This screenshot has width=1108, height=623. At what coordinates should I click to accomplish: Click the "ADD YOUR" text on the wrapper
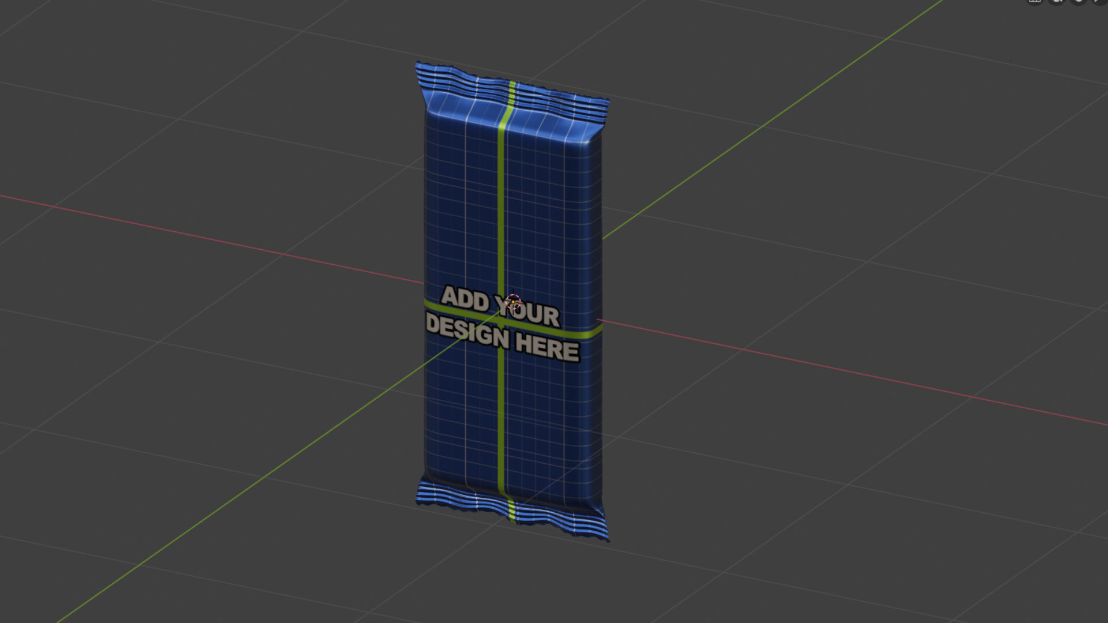500,306
